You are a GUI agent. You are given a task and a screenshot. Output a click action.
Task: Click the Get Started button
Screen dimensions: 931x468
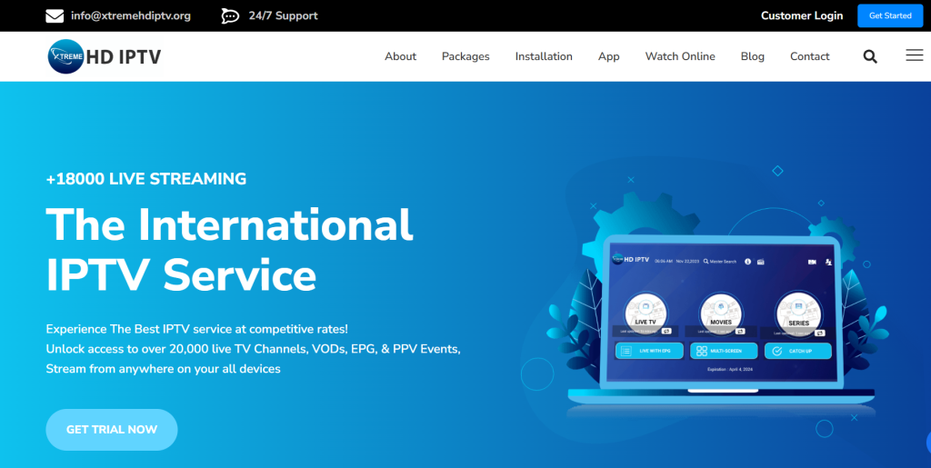890,16
